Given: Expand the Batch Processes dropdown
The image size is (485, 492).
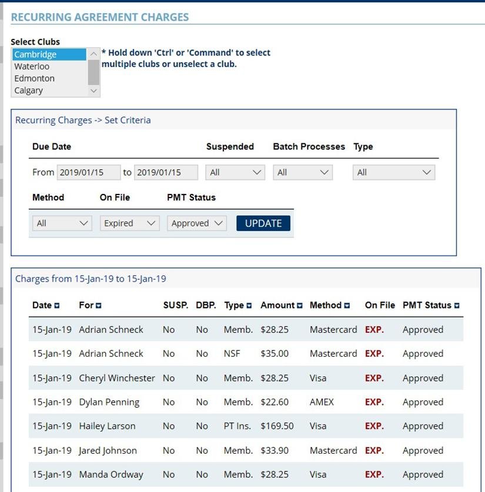Looking at the screenshot, I should pos(302,172).
